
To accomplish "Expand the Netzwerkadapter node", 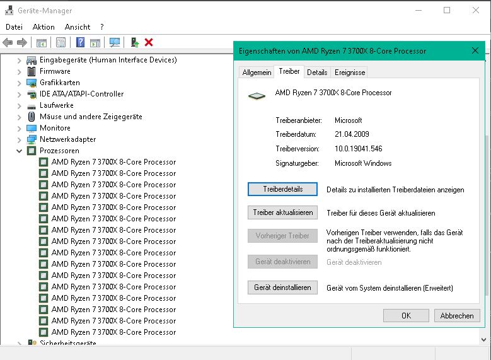I will (20, 140).
